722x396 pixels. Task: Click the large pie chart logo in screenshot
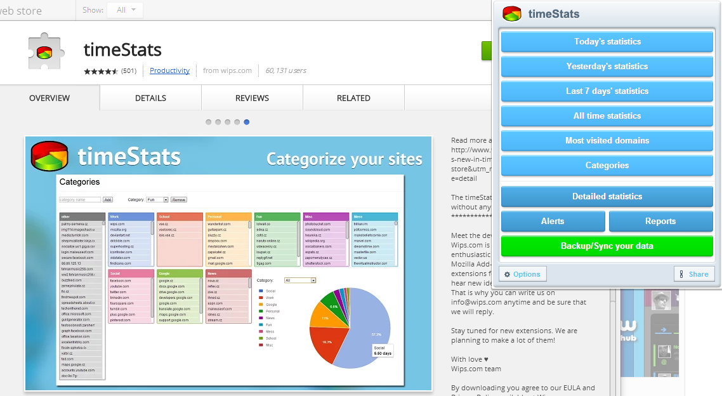49,156
